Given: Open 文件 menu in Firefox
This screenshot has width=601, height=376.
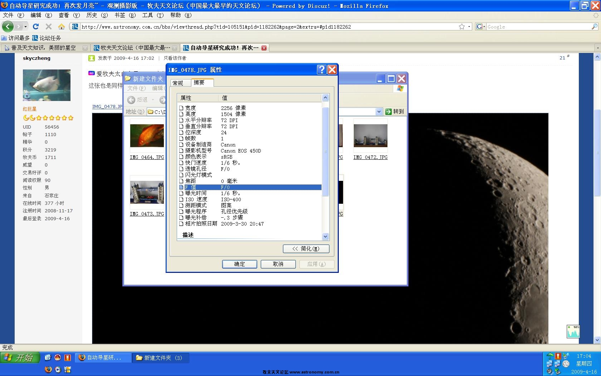Looking at the screenshot, I should point(13,15).
